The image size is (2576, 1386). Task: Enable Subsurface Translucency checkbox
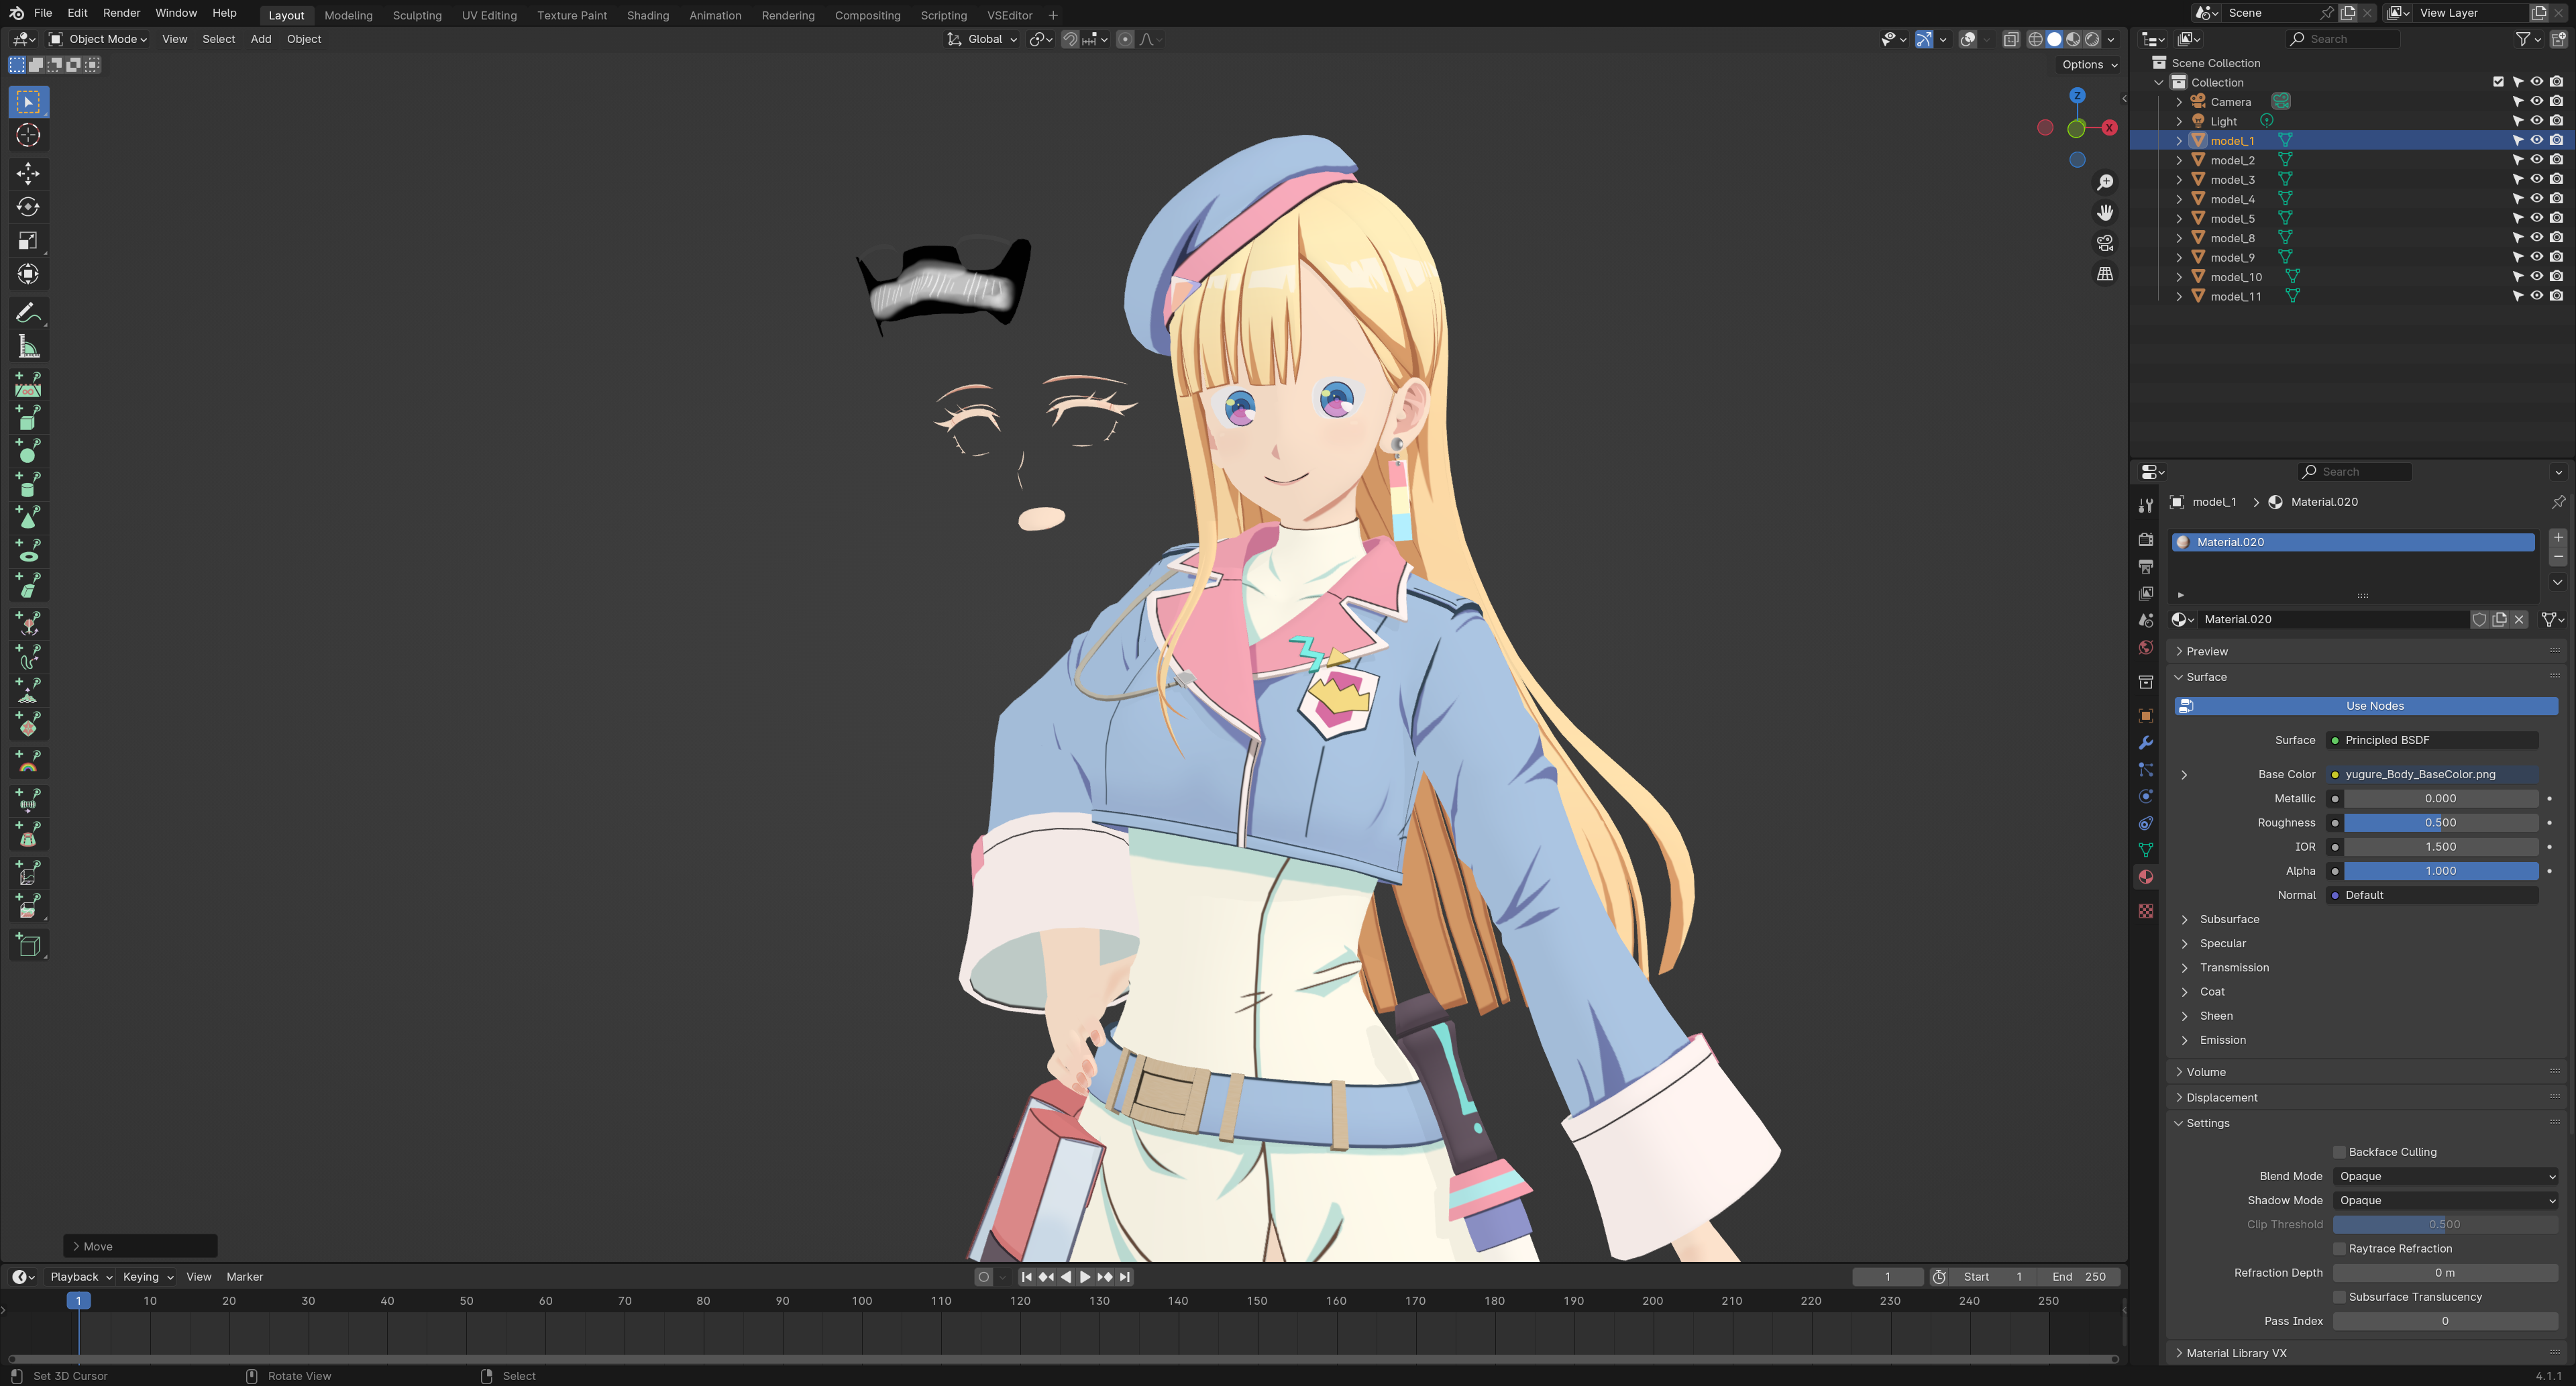point(2340,1297)
